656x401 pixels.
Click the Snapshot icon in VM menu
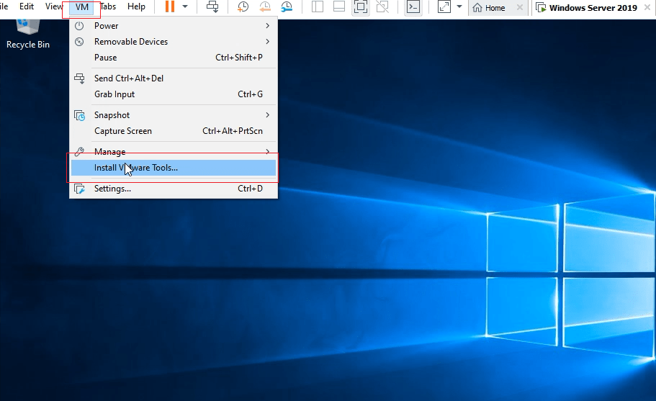click(x=79, y=115)
